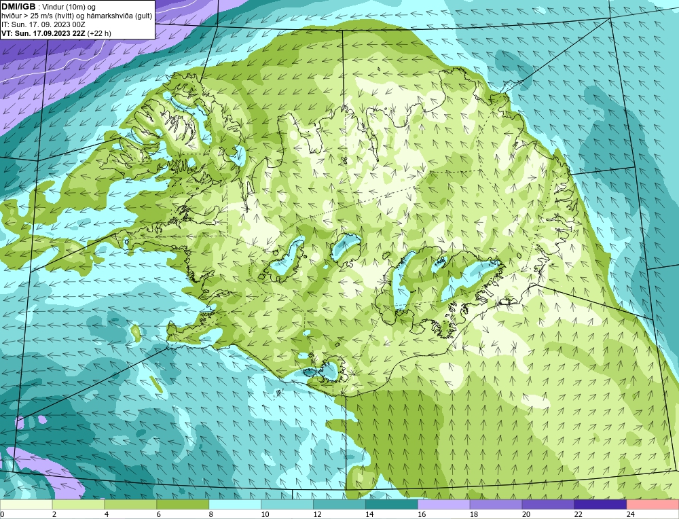The width and height of the screenshot is (679, 519).
Task: Select the '(+22 h)' forecast offset text
Action: [x=99, y=33]
